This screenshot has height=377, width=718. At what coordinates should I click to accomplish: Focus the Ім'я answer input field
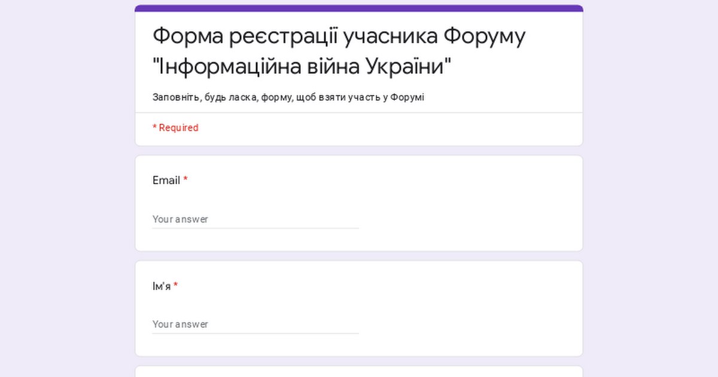(x=255, y=324)
